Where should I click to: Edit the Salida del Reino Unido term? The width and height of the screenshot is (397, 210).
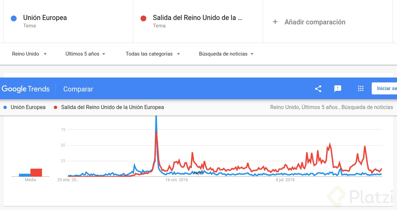click(x=197, y=18)
